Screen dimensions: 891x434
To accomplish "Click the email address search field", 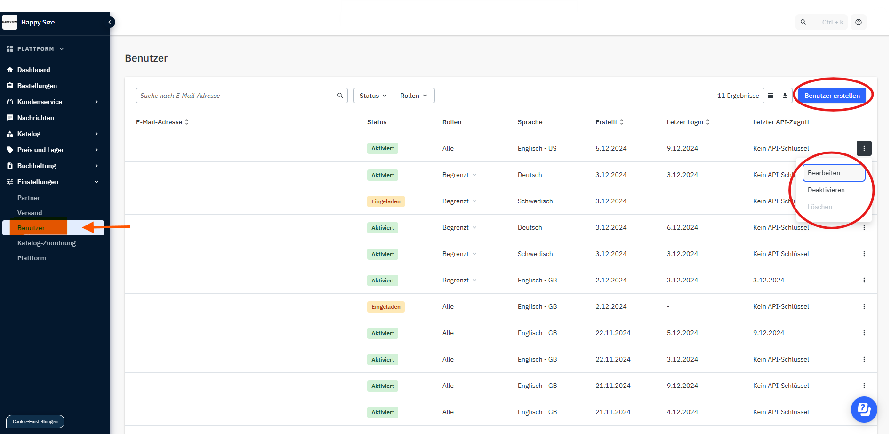I will (235, 96).
